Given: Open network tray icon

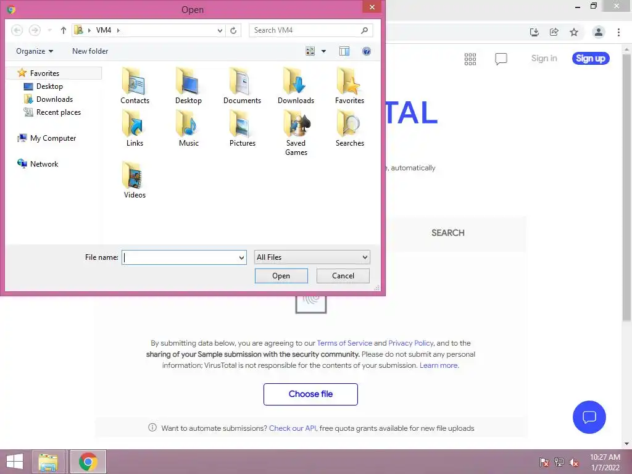Looking at the screenshot, I should pyautogui.click(x=559, y=462).
